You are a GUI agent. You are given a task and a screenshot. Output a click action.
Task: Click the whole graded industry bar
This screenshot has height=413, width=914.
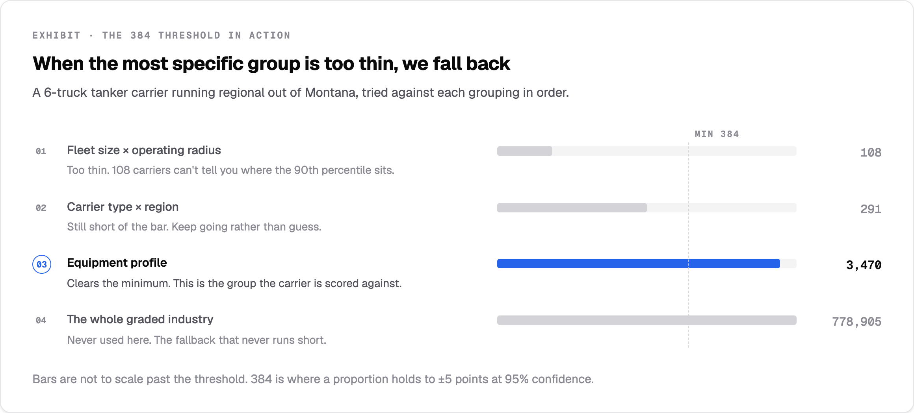pos(647,320)
